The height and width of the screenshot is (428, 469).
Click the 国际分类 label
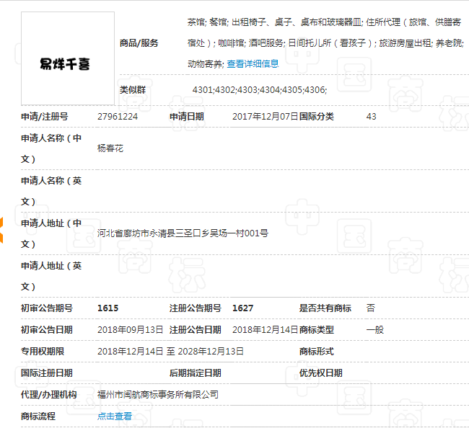coord(317,117)
